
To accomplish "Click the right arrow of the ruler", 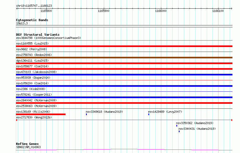I will click(231, 9).
